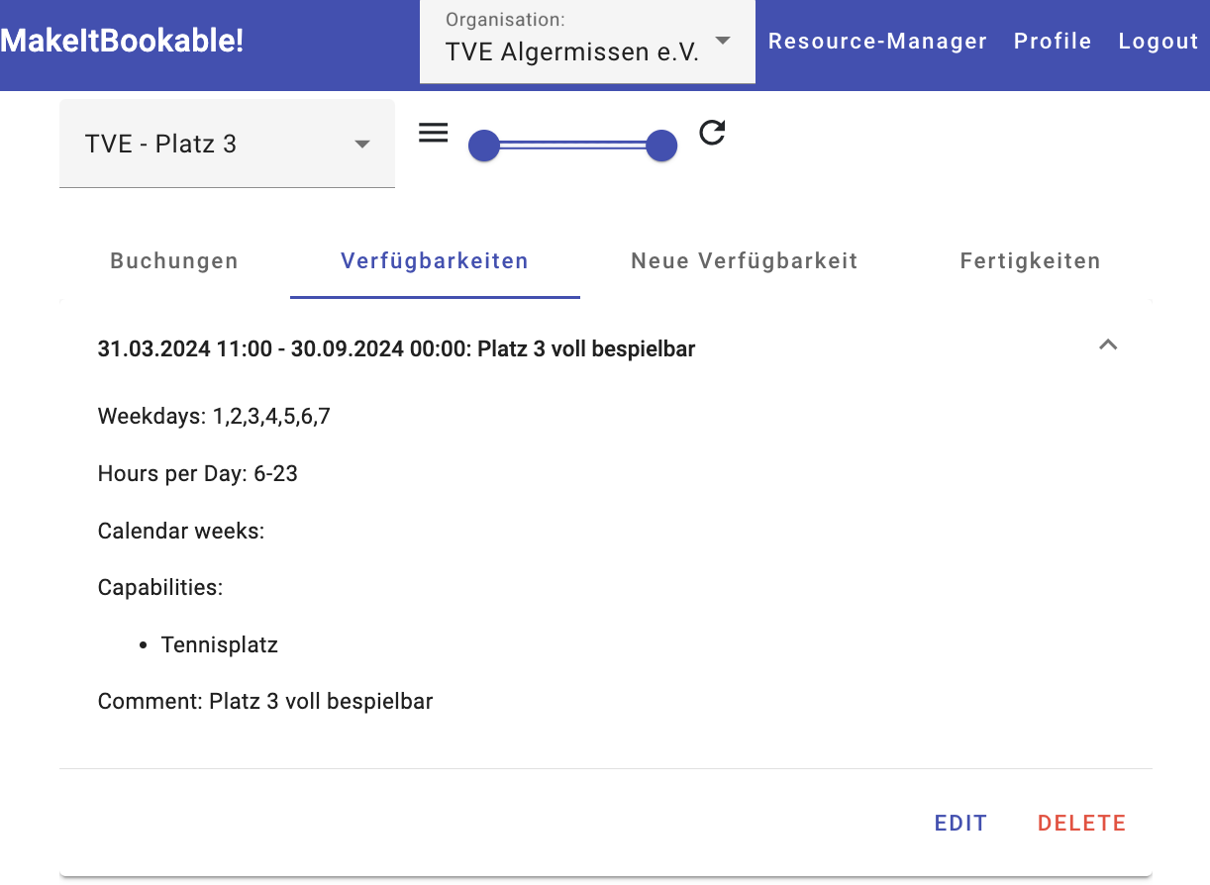Viewport: 1210px width, 885px height.
Task: Click the left handle of the range slider
Action: click(x=483, y=146)
